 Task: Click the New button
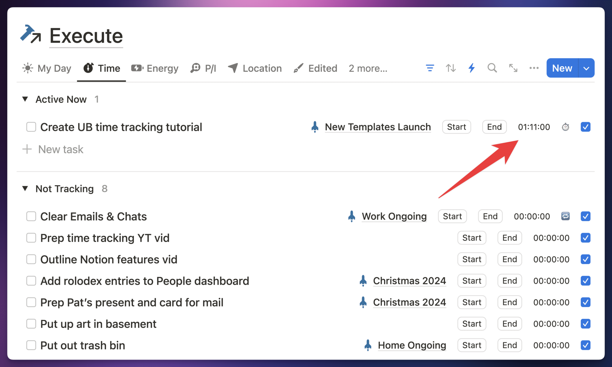tap(562, 68)
